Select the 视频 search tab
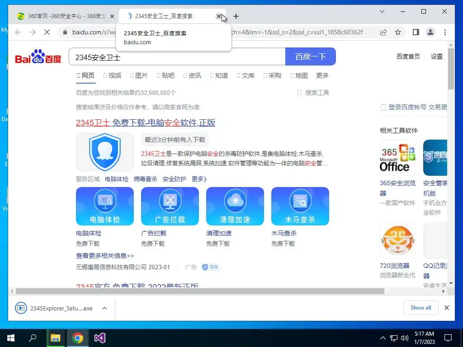 point(112,75)
